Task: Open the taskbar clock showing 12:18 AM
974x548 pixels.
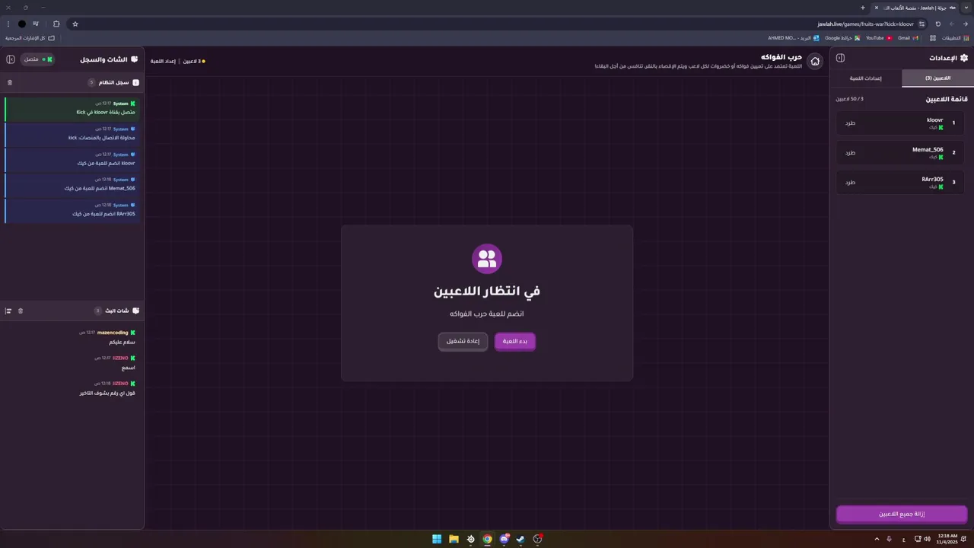Action: pos(948,539)
